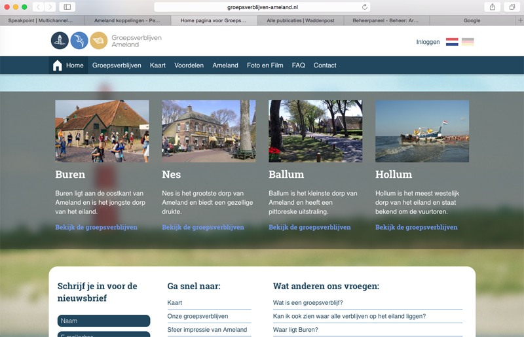Open Sfeer impressie van Ameland link
This screenshot has height=337, width=524.
click(x=207, y=330)
